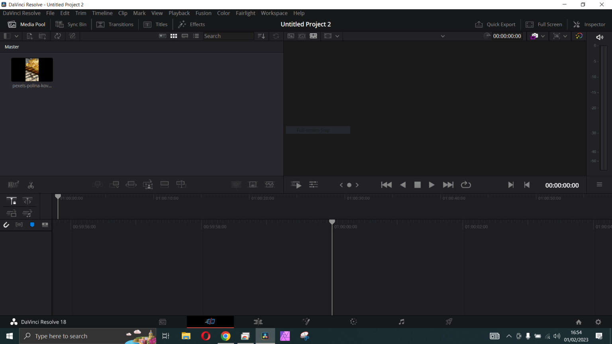Click the upper timeline playhead handle
This screenshot has width=612, height=344.
coord(58,196)
